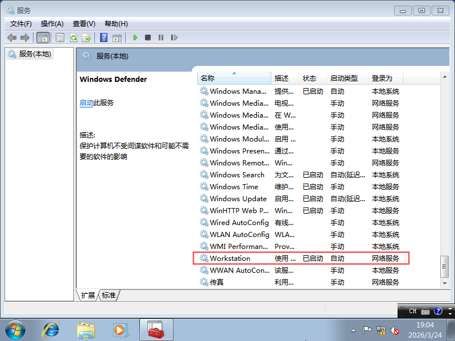Select the Workstation service row

pos(300,259)
